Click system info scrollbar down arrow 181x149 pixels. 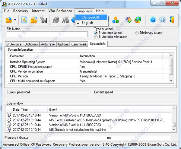coord(171,81)
